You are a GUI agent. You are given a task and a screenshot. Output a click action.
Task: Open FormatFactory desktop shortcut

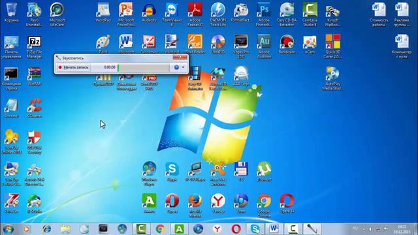tap(241, 12)
